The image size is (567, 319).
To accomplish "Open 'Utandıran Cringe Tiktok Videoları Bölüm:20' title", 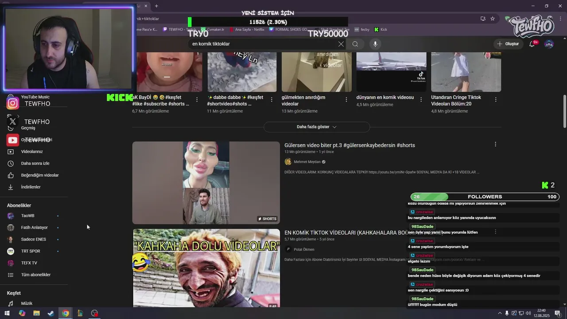I will (x=456, y=101).
